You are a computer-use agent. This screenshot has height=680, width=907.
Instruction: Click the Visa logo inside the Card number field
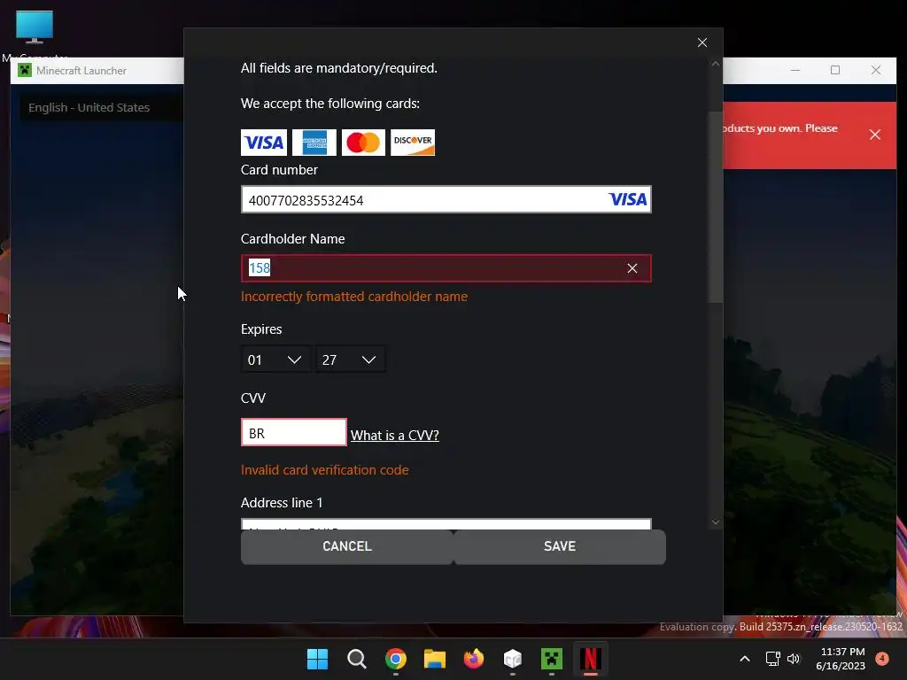627,199
